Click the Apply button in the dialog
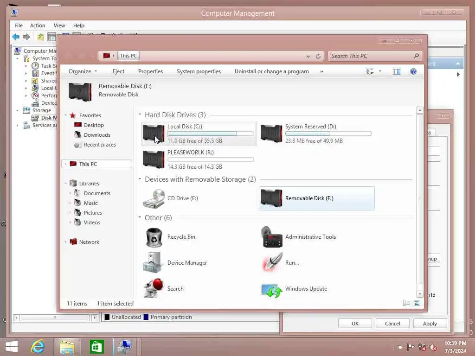Image resolution: width=475 pixels, height=356 pixels. (x=430, y=323)
